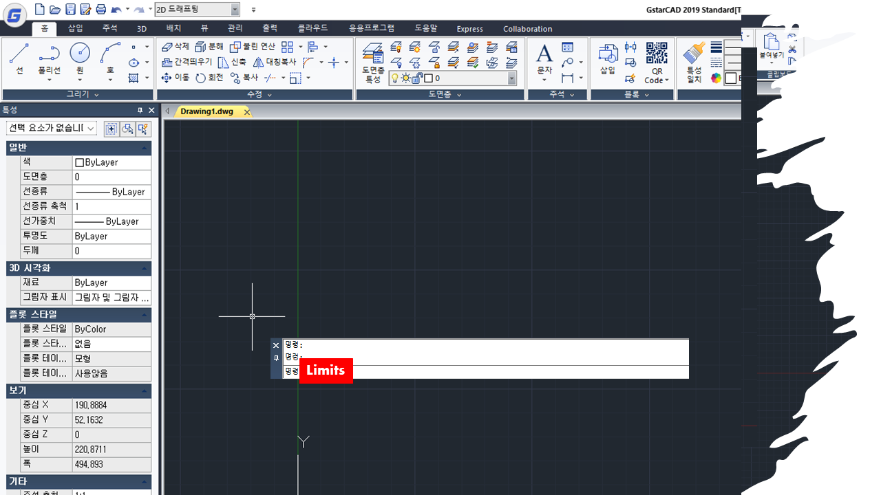This screenshot has height=495, width=881.
Task: Click the Mirror (대칭복사) tool
Action: 274,62
